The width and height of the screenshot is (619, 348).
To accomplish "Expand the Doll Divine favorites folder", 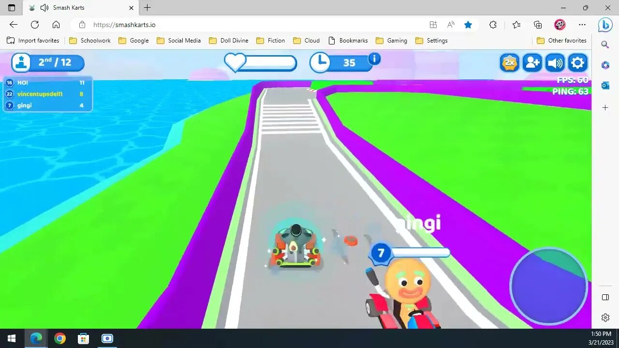I will click(229, 41).
